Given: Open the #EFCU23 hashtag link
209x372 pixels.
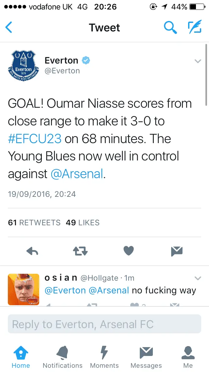Looking at the screenshot, I should [x=35, y=139].
